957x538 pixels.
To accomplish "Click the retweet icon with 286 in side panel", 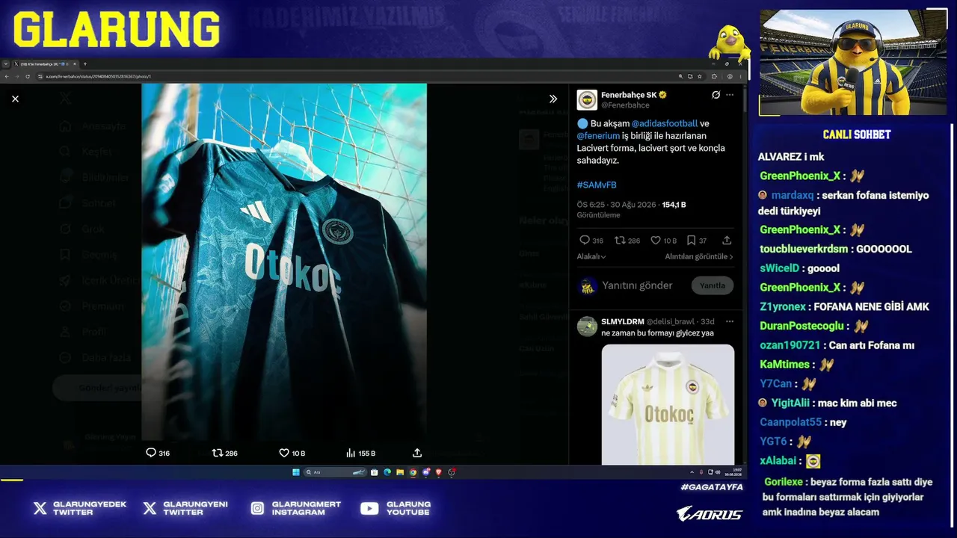I will pyautogui.click(x=620, y=241).
